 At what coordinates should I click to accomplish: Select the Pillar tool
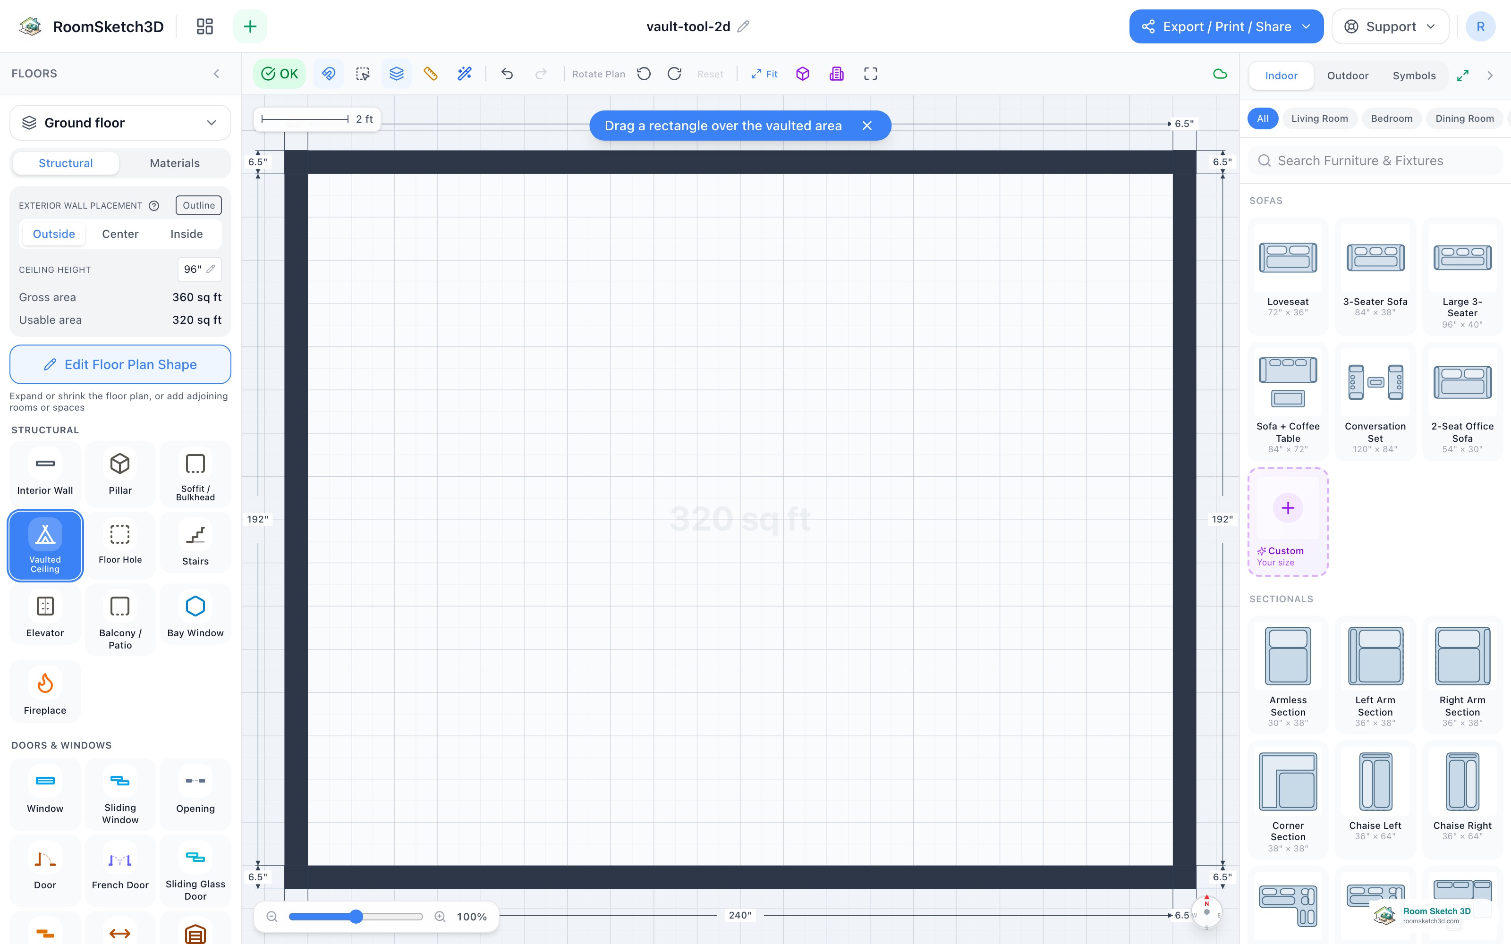[120, 474]
